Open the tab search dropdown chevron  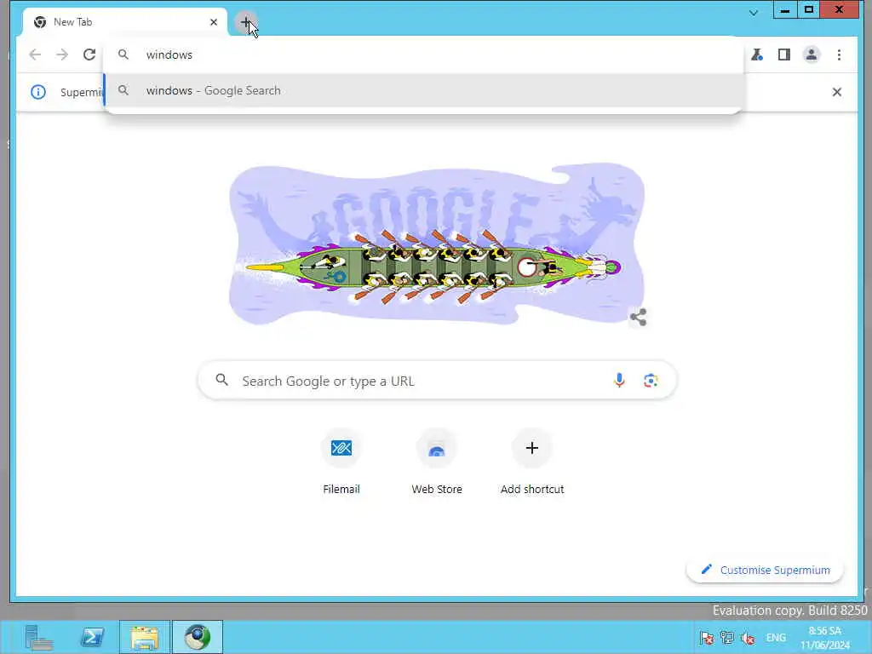(x=754, y=12)
